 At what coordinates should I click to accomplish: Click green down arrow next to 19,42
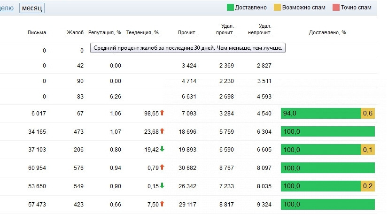coord(162,149)
